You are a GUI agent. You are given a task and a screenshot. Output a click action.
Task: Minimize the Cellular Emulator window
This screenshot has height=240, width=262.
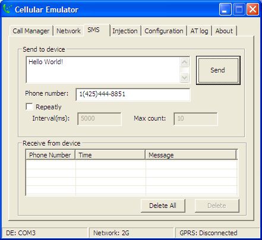[225, 10]
